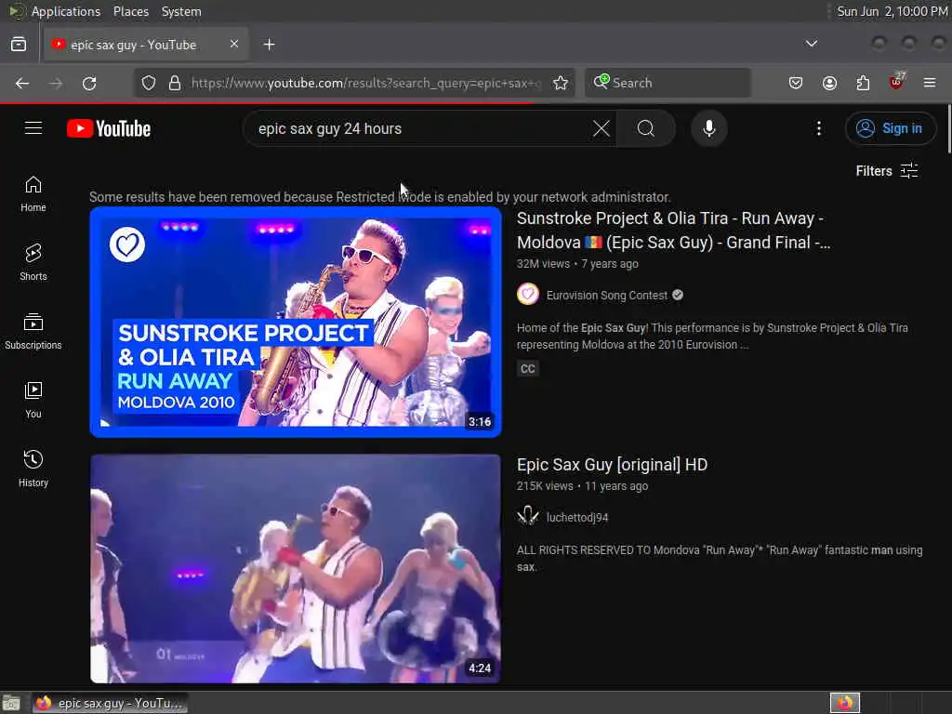Click the "ALL RIGHTS RESERVED TO Mondova" description
952x714 pixels.
[720, 559]
